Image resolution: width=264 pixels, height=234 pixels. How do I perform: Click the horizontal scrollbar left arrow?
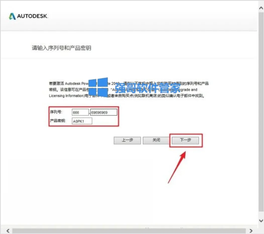pyautogui.click(x=8, y=230)
